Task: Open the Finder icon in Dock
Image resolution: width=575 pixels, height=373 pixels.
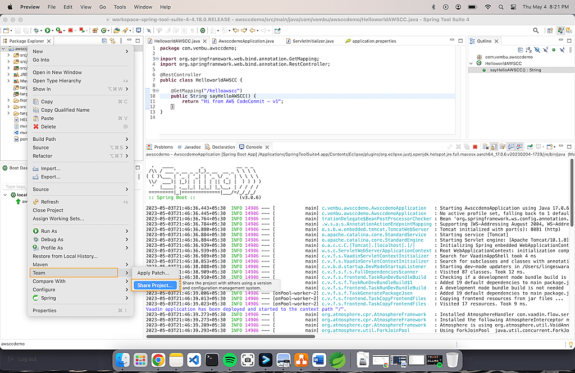Action: 122,360
